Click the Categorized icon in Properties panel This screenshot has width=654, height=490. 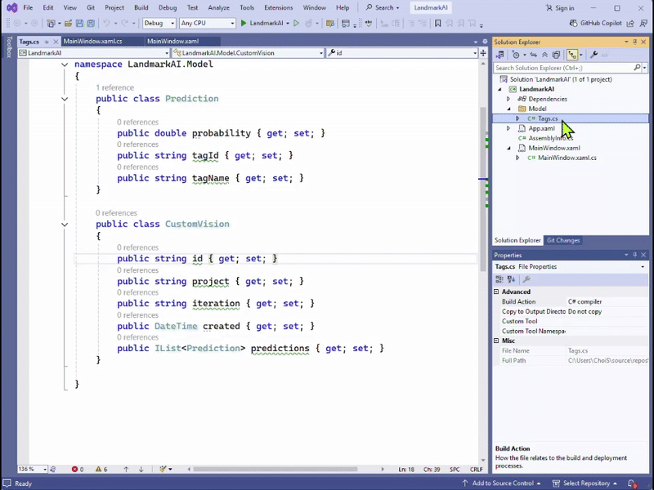[499, 279]
